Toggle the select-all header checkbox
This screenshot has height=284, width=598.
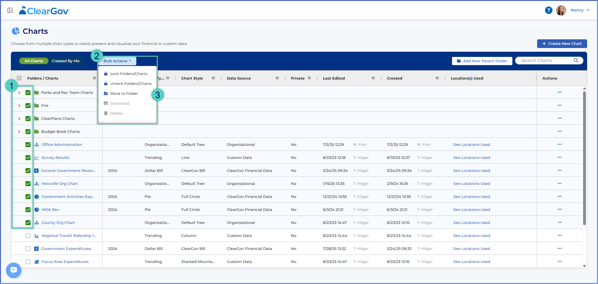19,78
